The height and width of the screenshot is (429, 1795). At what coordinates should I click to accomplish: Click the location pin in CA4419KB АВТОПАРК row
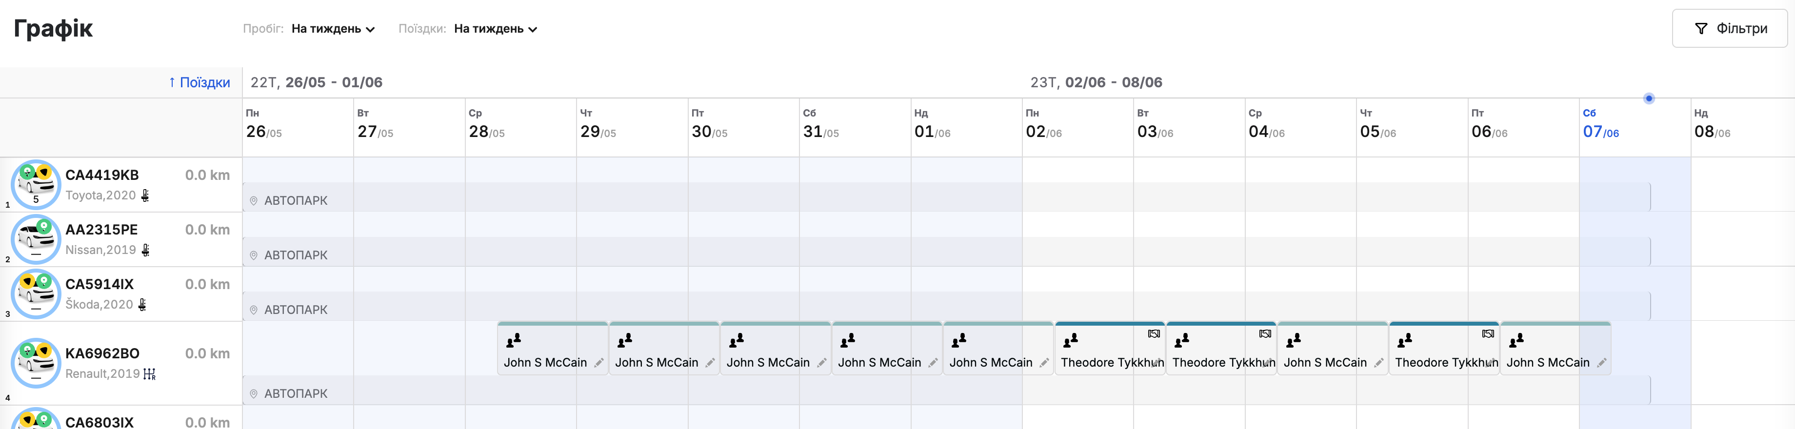(254, 200)
